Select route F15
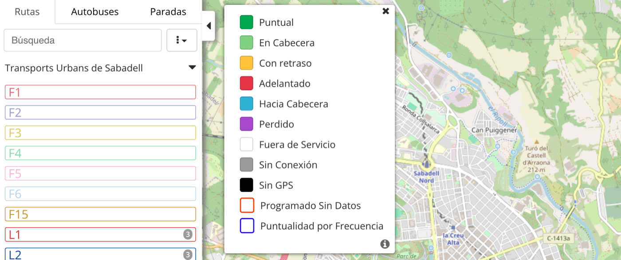 coord(100,214)
